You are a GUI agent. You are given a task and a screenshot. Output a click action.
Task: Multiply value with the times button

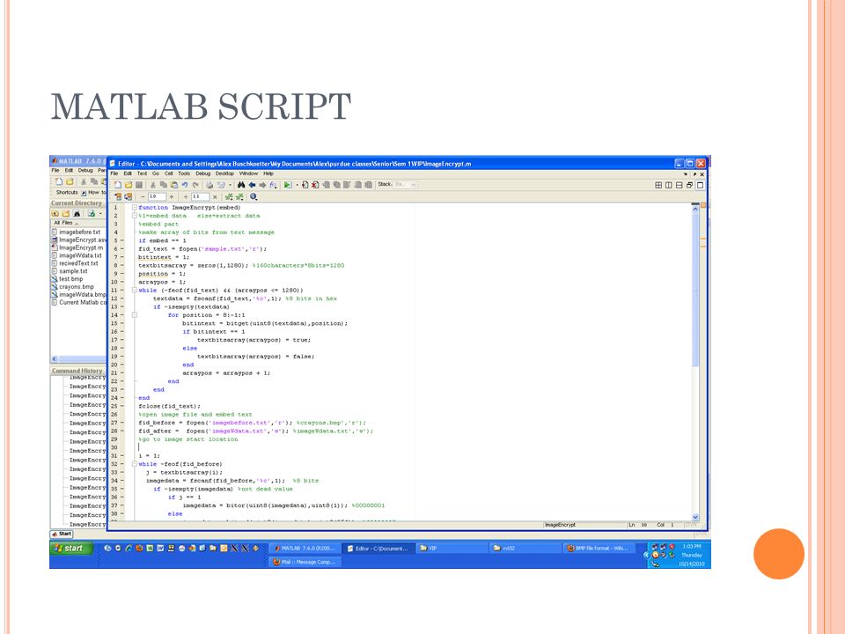tap(215, 196)
